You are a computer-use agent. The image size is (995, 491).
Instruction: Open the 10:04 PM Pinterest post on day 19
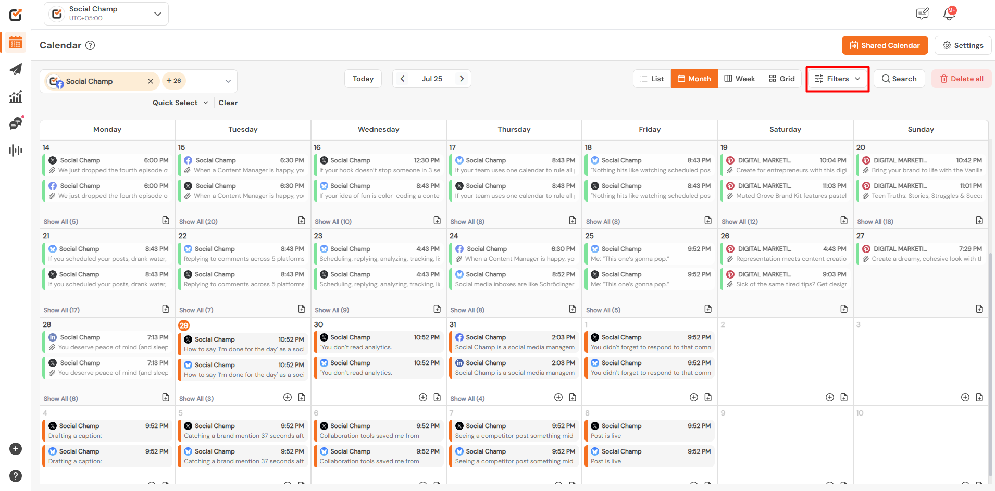pyautogui.click(x=786, y=166)
